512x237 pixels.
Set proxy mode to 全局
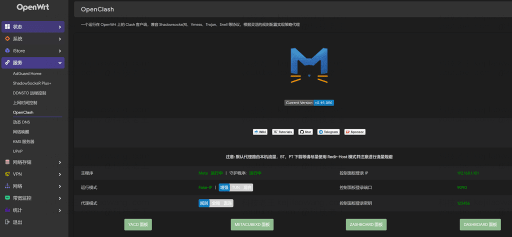pyautogui.click(x=216, y=203)
